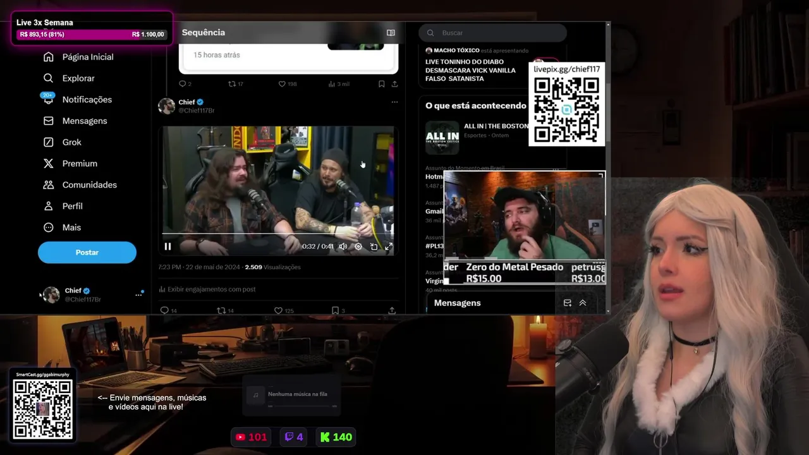Screen dimensions: 809x455
Task: View analytics showing 3 mil views
Action: coord(339,84)
